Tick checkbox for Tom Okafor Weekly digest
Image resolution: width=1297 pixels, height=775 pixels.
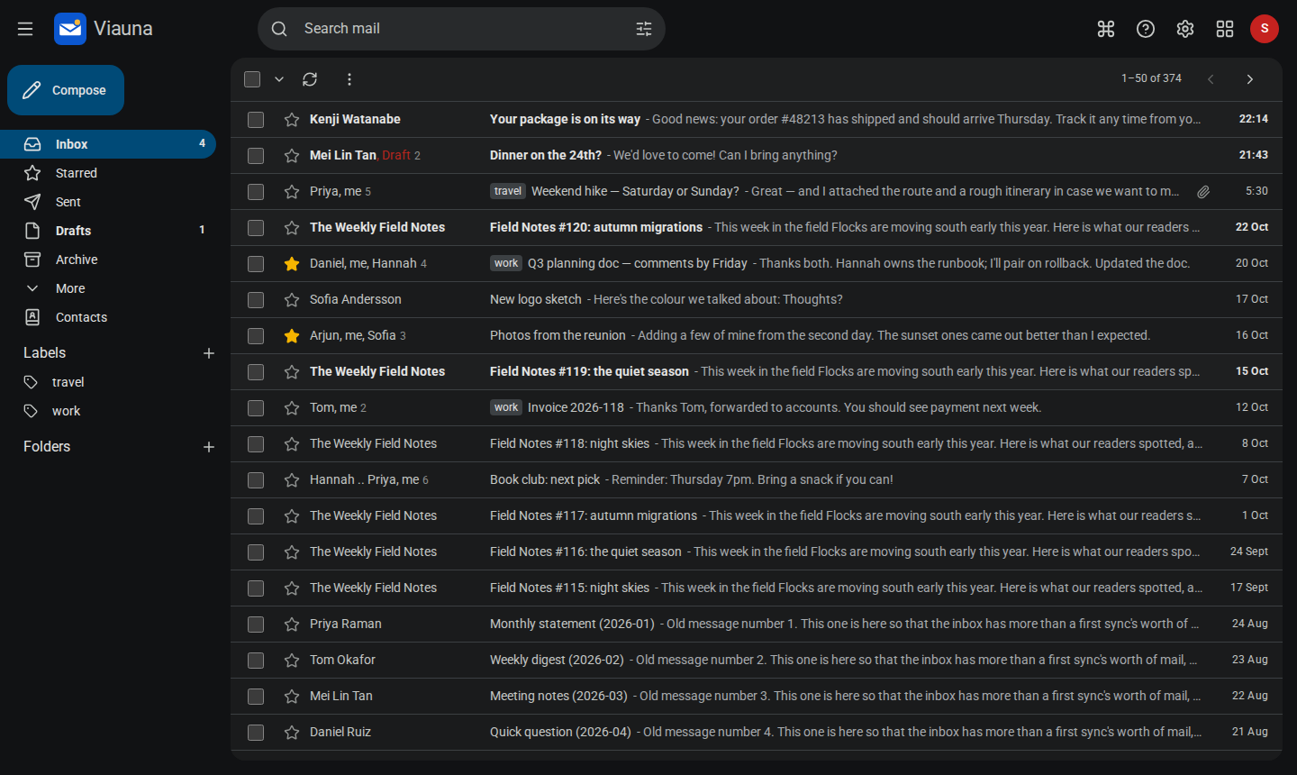click(256, 661)
